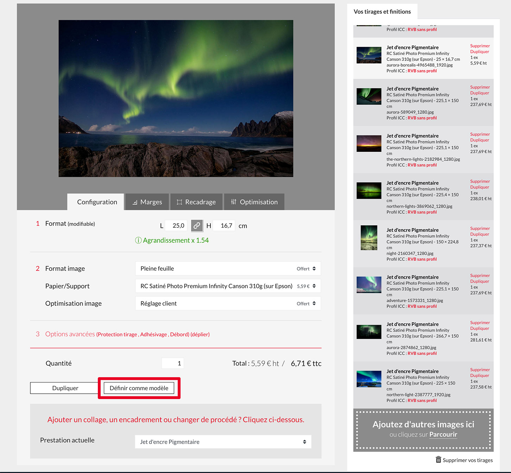Expand the Papier/Support dropdown
Viewport: 511px width, 473px height.
click(228, 286)
